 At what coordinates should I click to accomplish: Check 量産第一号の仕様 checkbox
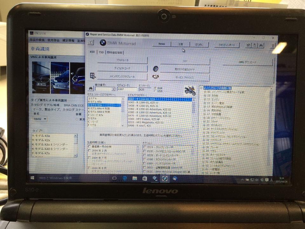[x=89, y=146]
